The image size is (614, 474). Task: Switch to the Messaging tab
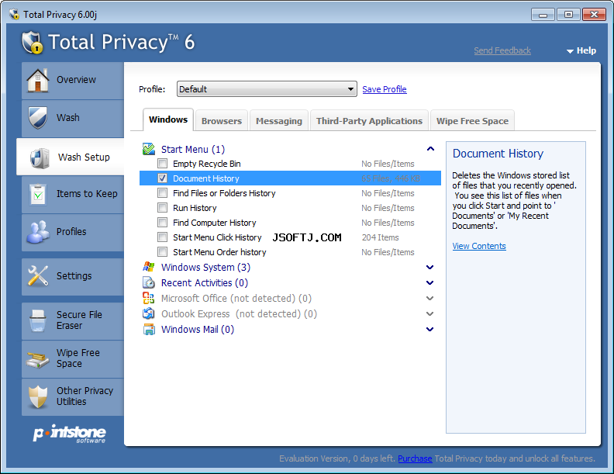pyautogui.click(x=279, y=121)
